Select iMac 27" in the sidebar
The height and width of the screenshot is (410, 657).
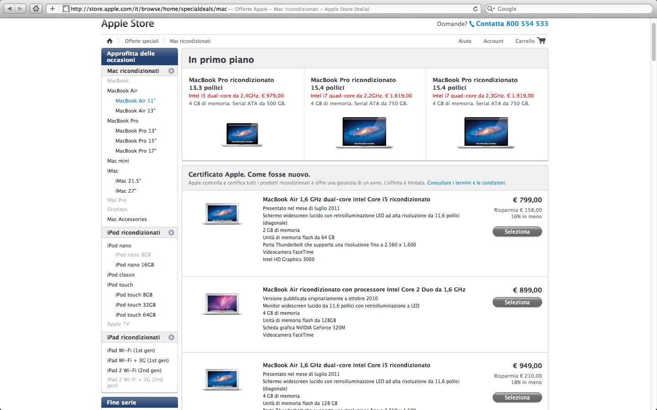pos(126,191)
